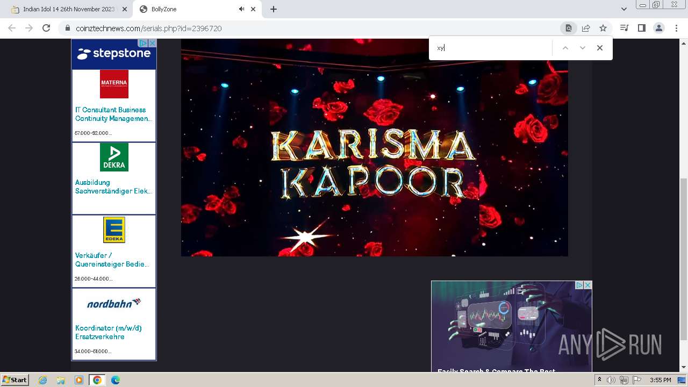
Task: Click the page vertical scrollbar
Action: [684, 260]
